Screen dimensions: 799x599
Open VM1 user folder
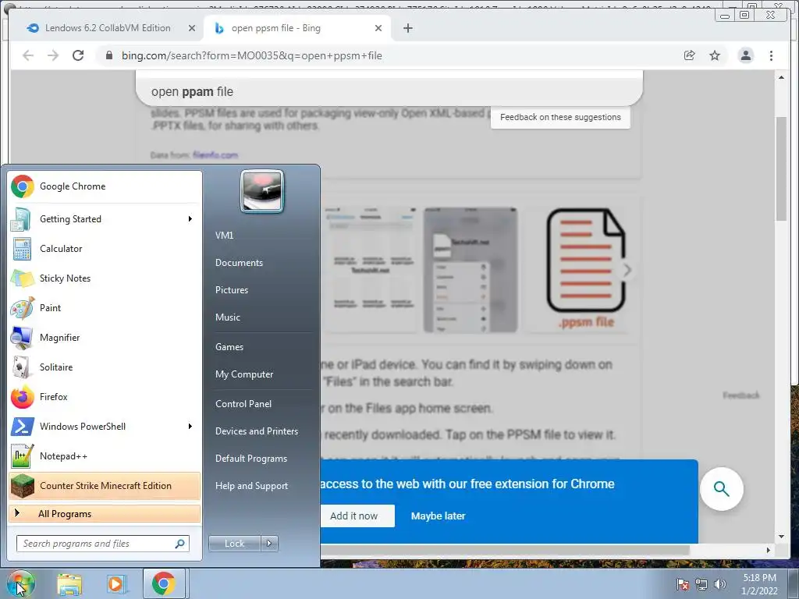click(x=224, y=236)
